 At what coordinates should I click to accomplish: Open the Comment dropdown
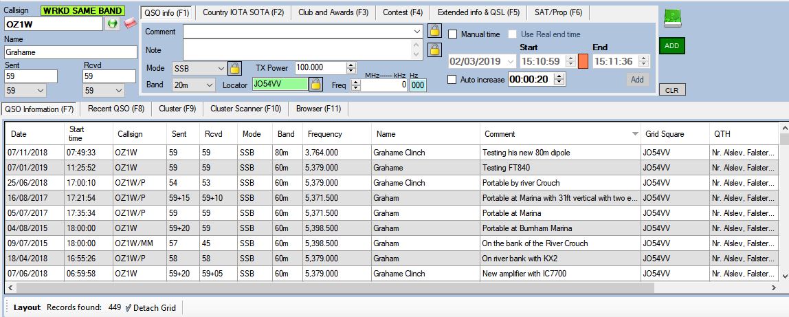click(417, 31)
